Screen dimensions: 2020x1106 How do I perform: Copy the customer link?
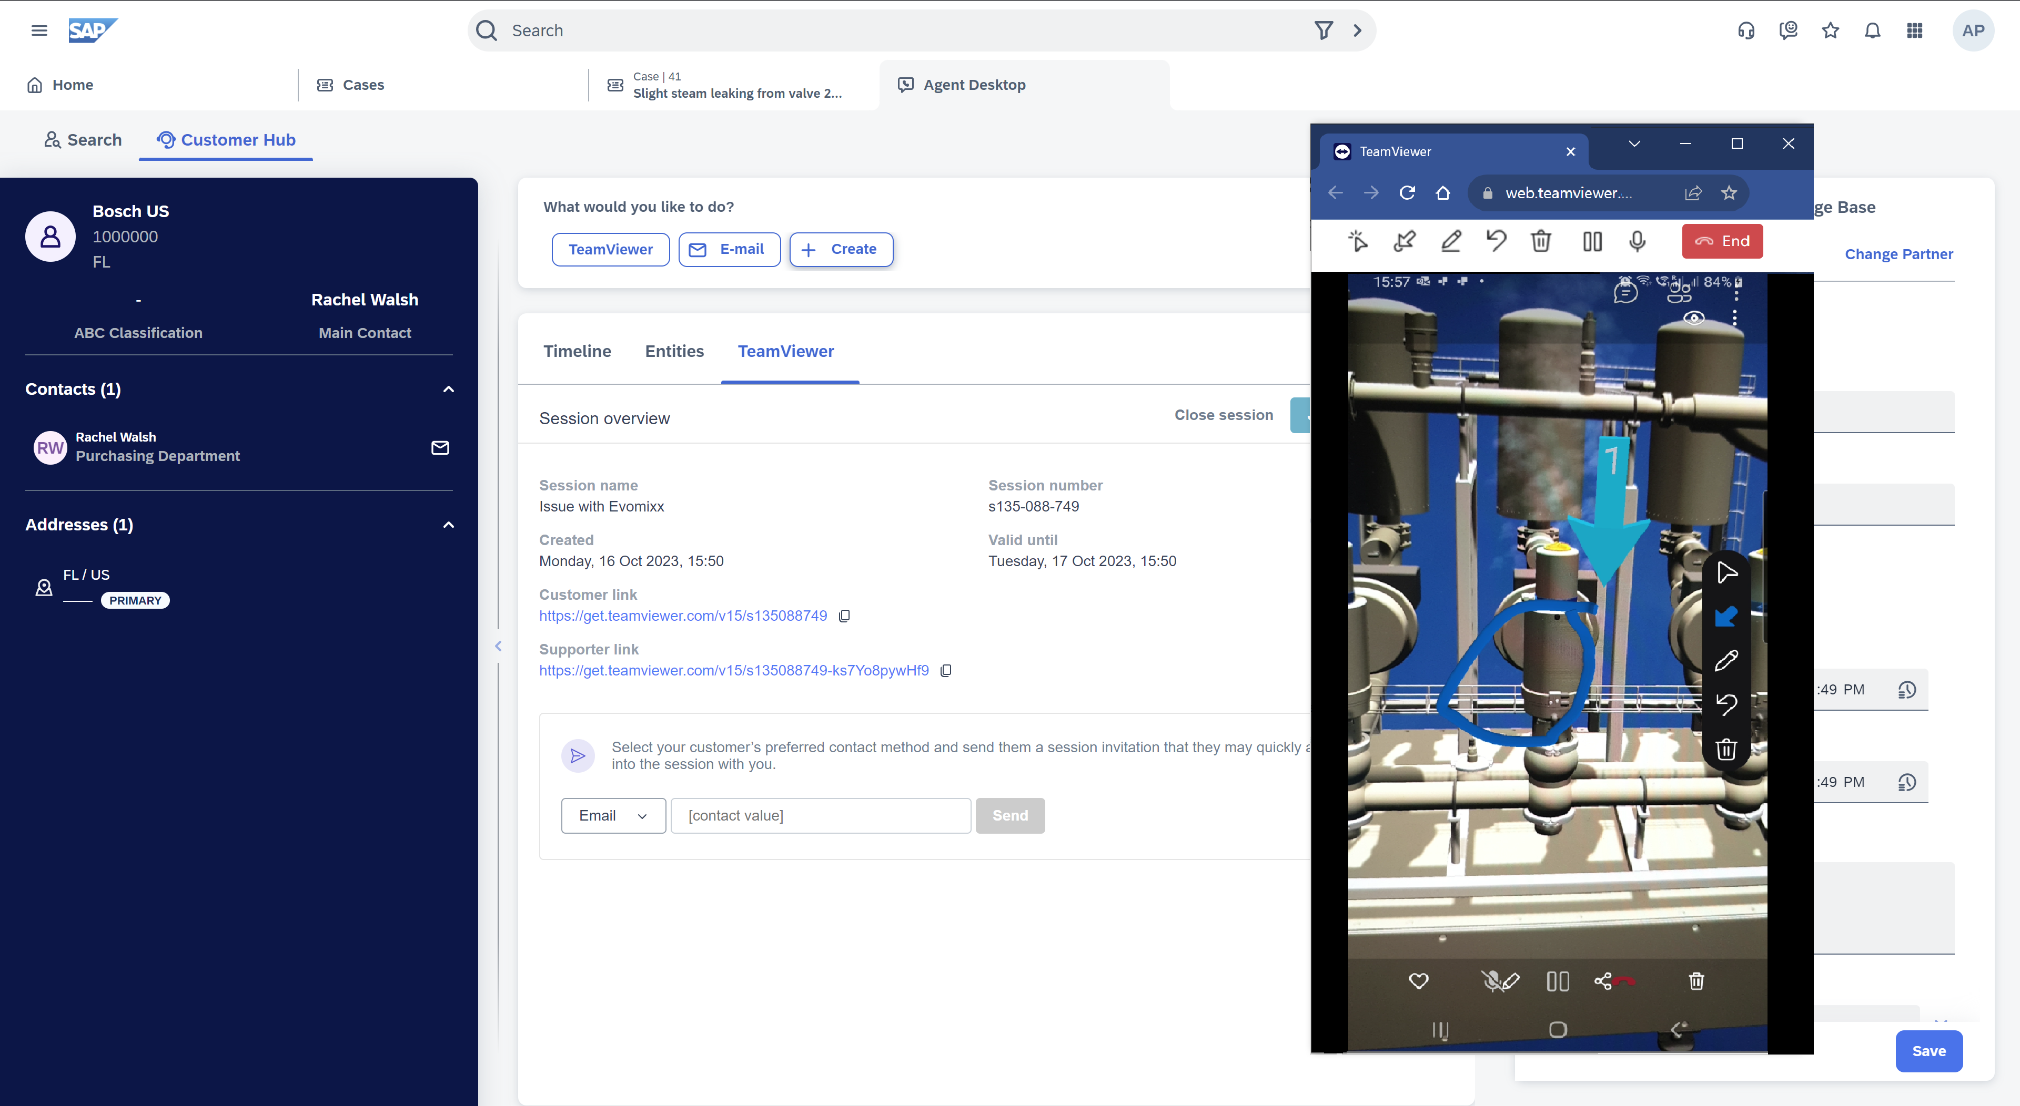coord(844,616)
